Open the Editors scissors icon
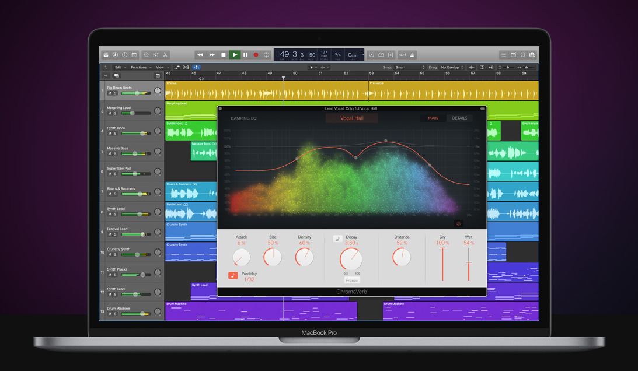This screenshot has height=371, width=638. click(x=165, y=54)
